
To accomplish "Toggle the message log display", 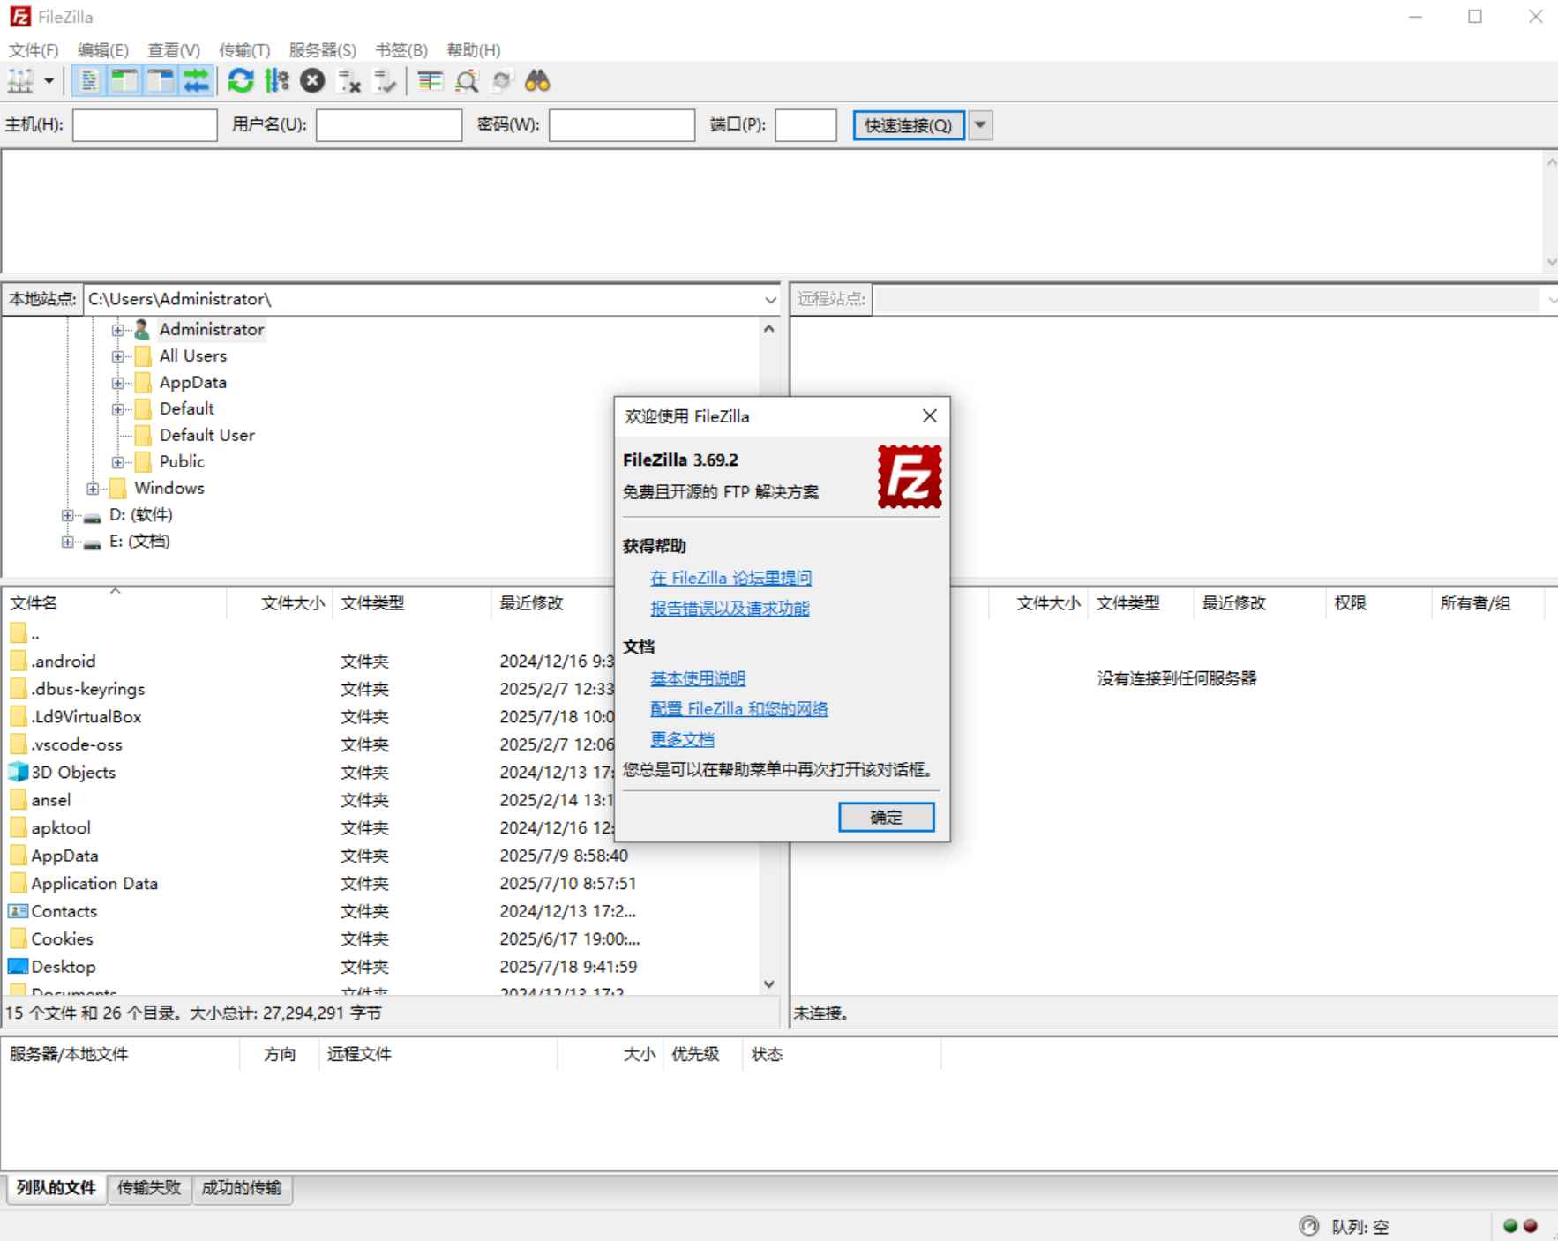I will coord(87,81).
